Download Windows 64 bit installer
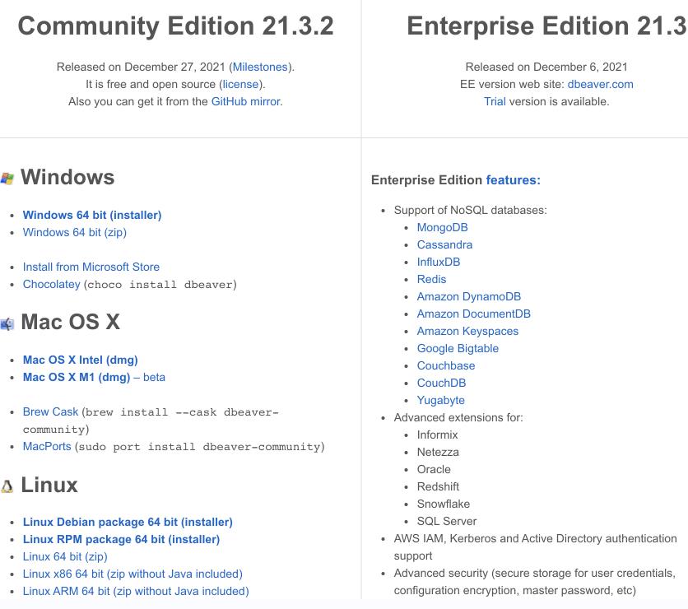688x609 pixels. 92,215
